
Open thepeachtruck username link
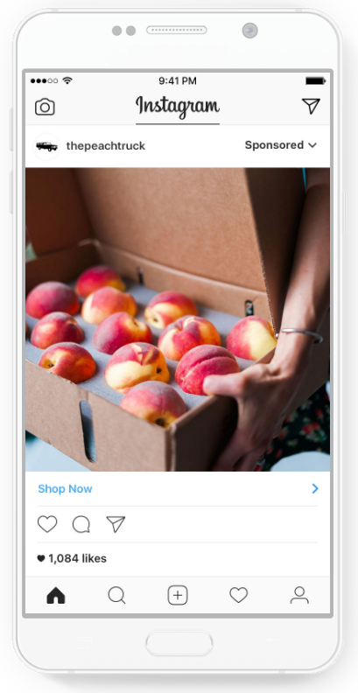point(106,146)
